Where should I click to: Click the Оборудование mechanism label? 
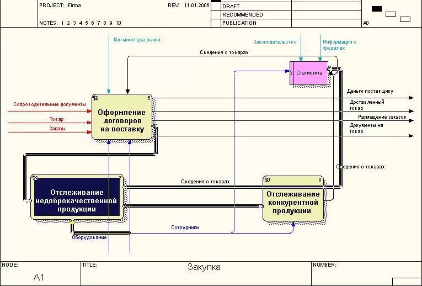pyautogui.click(x=89, y=237)
